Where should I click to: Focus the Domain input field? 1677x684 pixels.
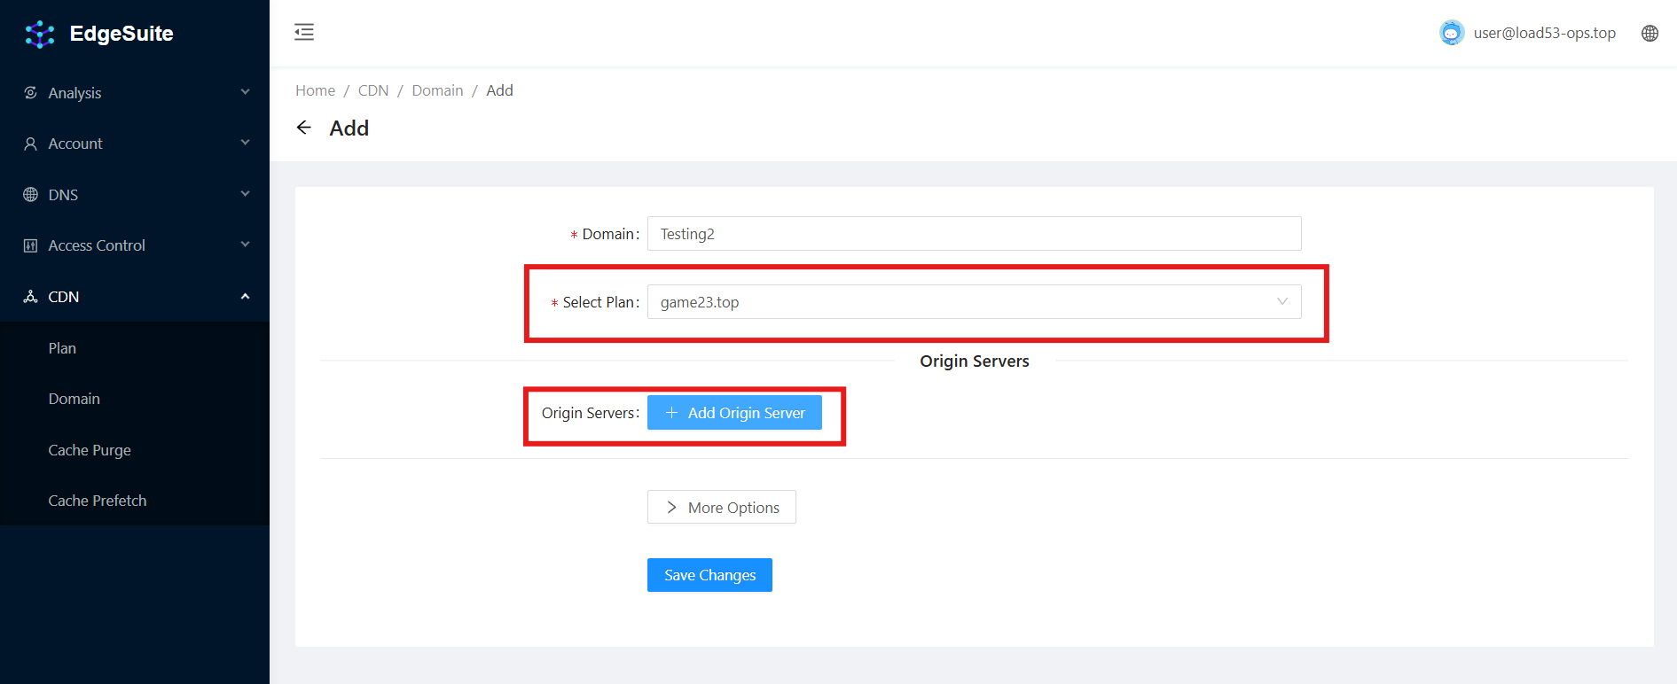tap(974, 234)
